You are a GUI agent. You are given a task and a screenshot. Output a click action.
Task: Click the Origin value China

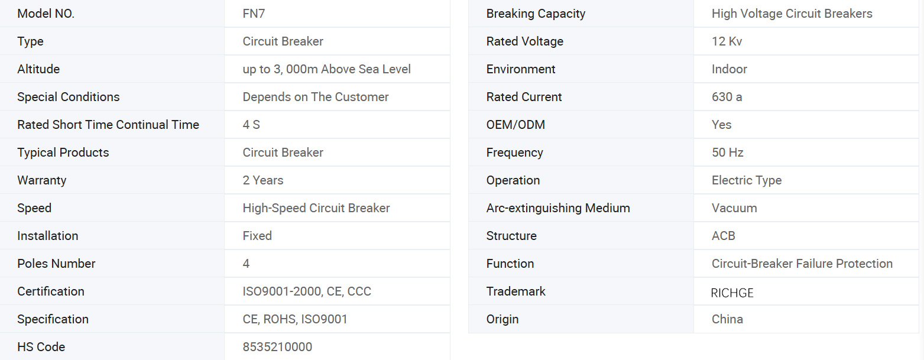pos(727,319)
